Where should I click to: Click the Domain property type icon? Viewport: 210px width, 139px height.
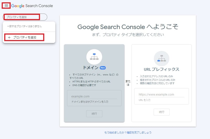(94, 57)
